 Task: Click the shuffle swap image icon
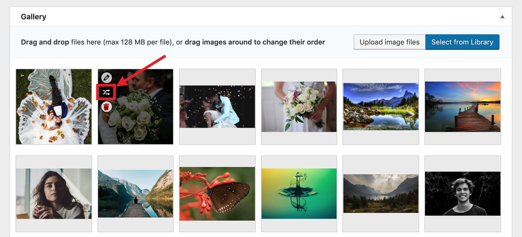pyautogui.click(x=106, y=92)
